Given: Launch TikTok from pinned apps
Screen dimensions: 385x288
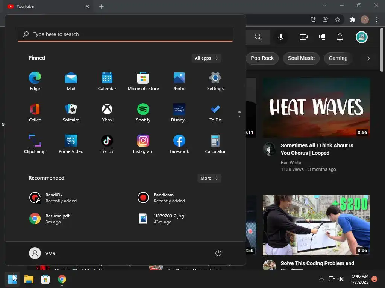Looking at the screenshot, I should point(107,144).
